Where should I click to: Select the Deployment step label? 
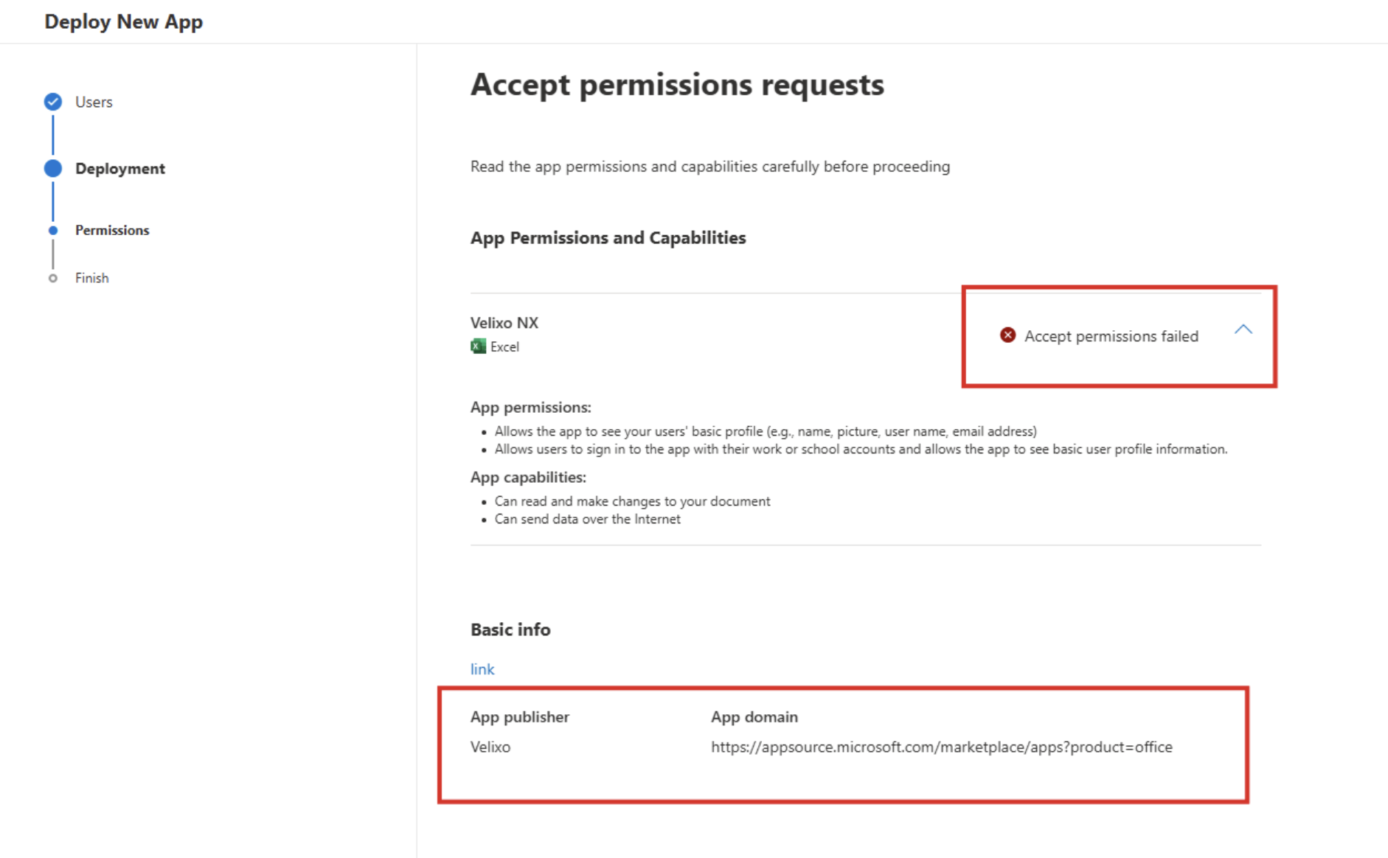120,169
